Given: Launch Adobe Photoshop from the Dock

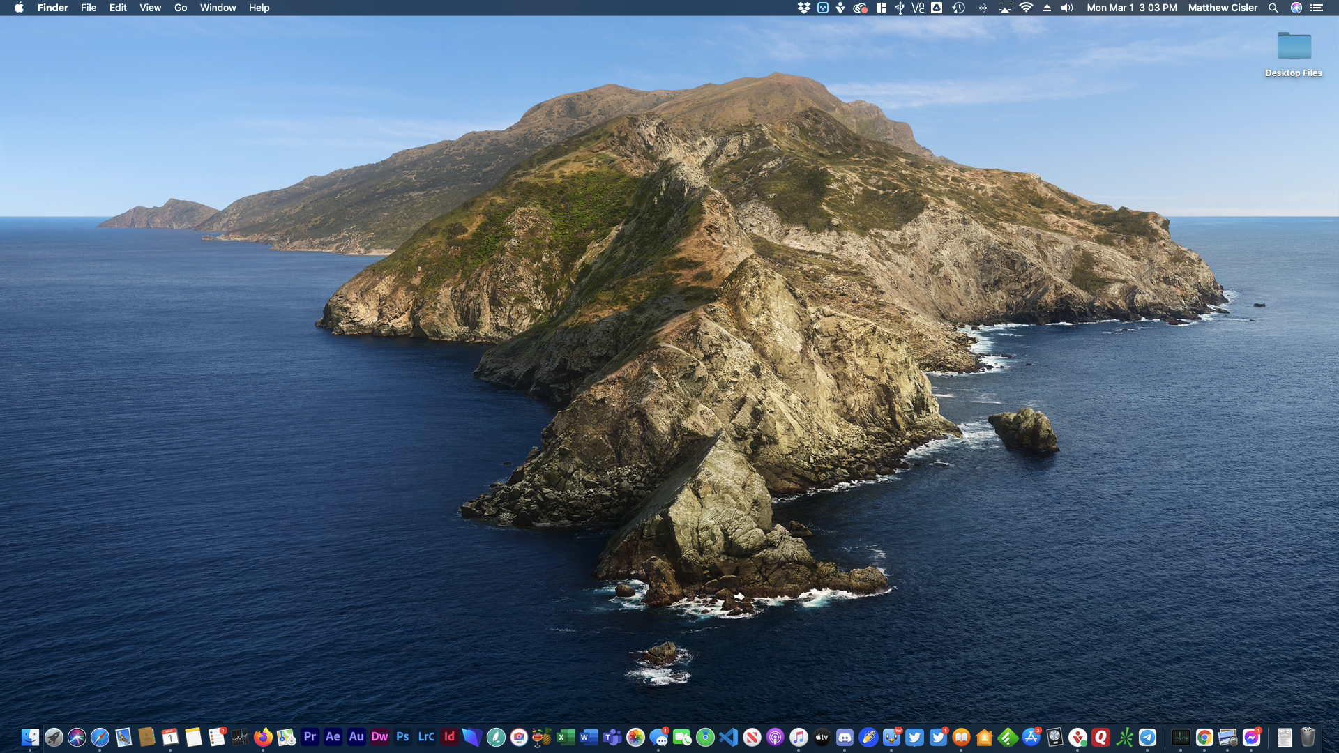Looking at the screenshot, I should (x=402, y=737).
